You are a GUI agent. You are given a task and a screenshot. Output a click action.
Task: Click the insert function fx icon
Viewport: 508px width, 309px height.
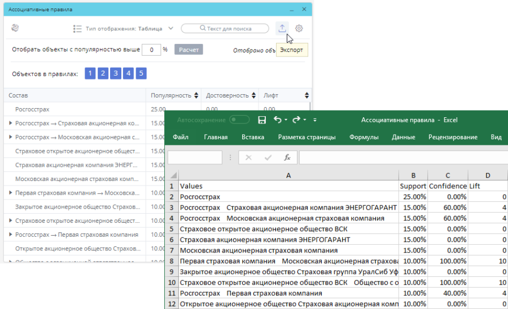(x=287, y=158)
